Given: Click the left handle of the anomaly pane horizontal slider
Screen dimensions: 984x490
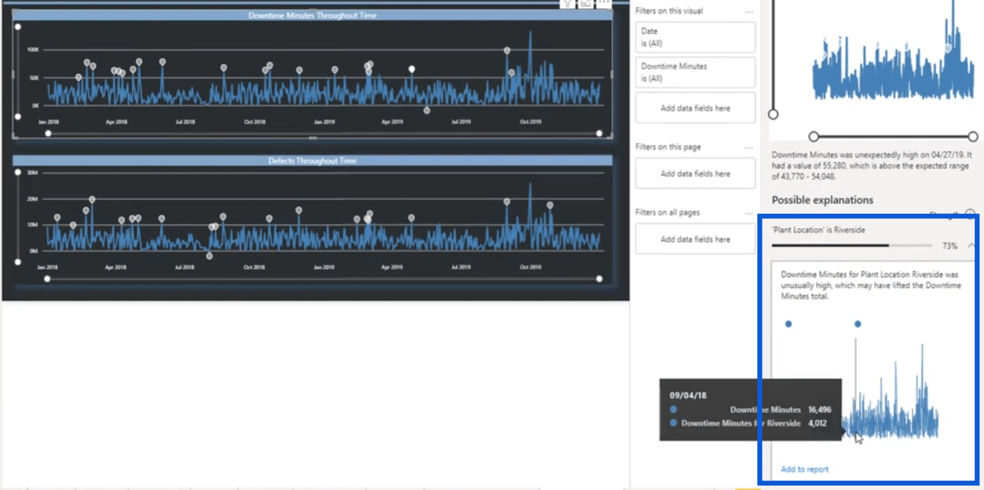Looking at the screenshot, I should tap(814, 136).
